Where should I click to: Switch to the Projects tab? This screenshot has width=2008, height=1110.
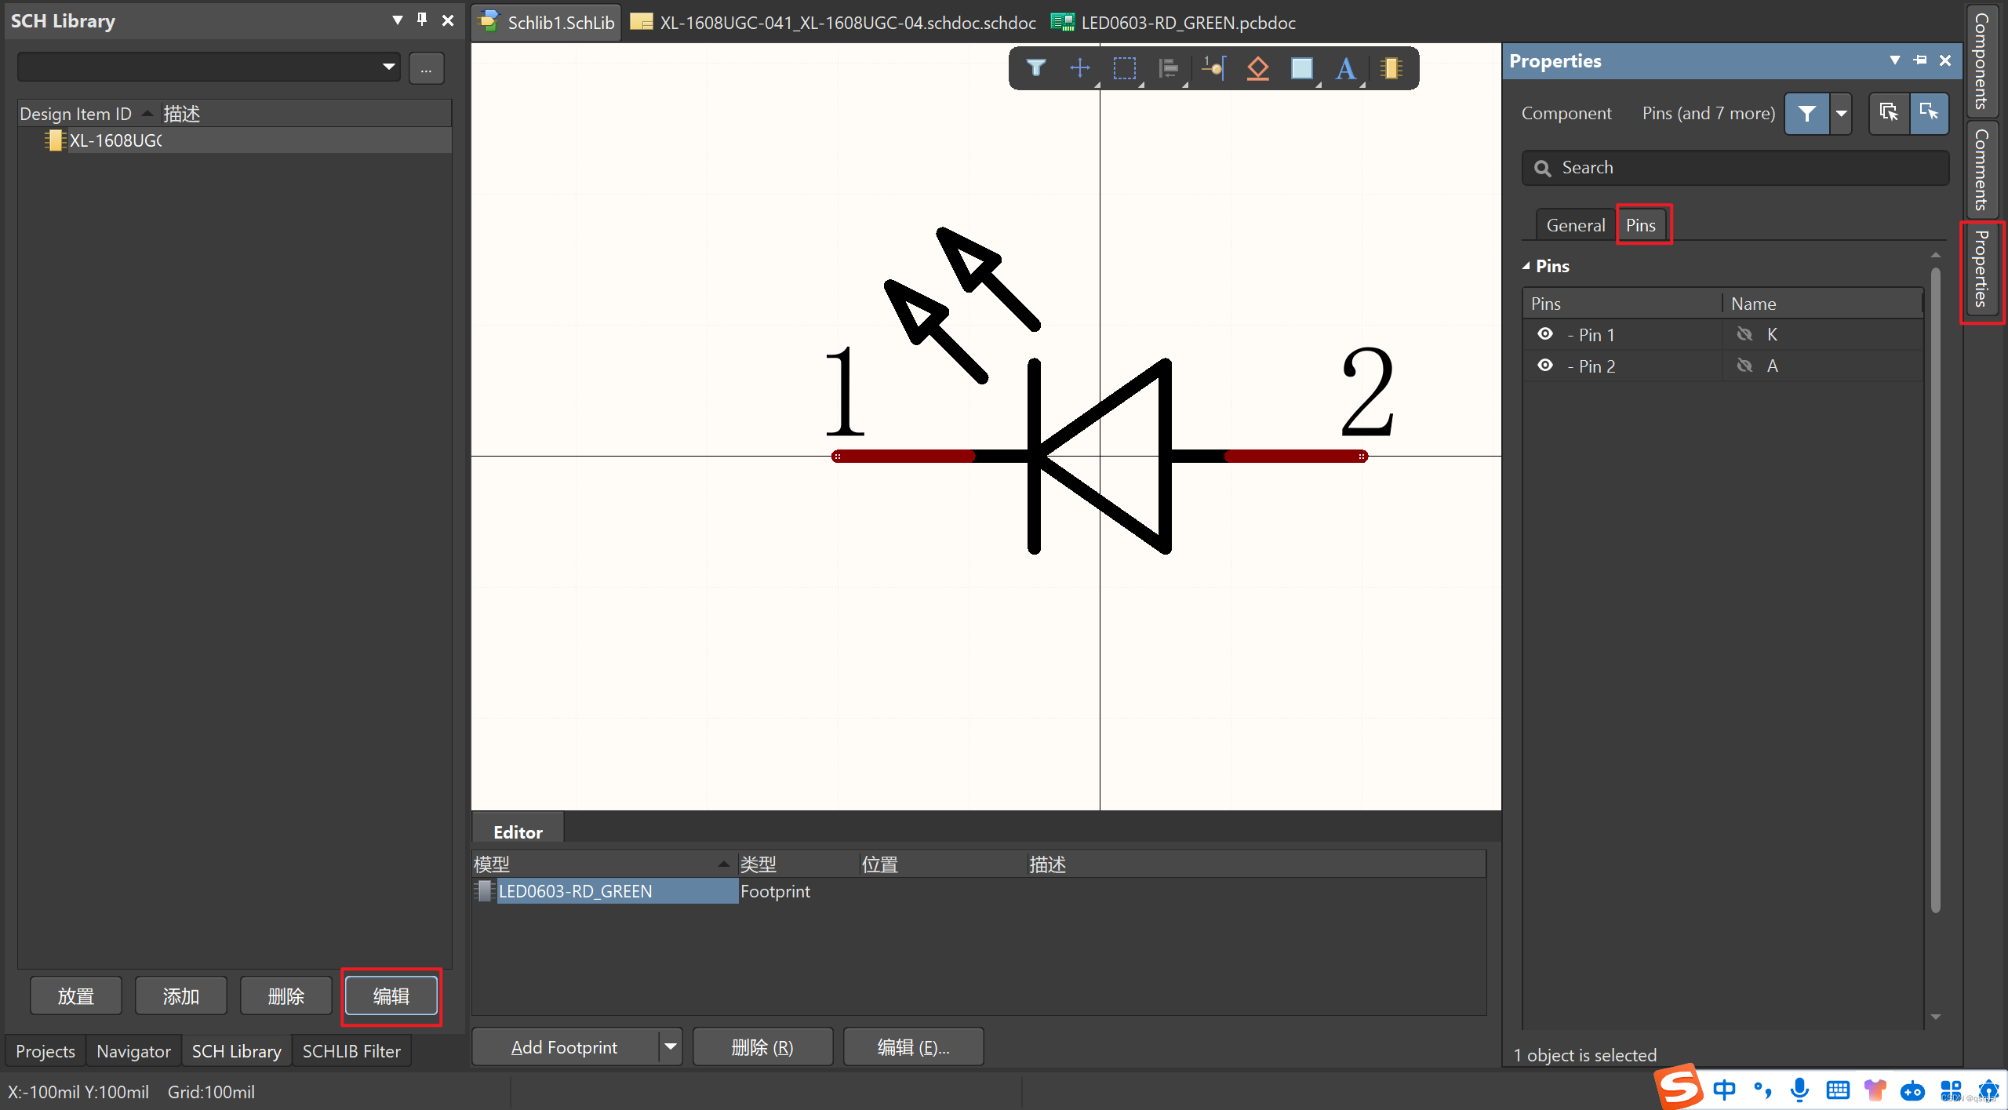tap(45, 1051)
